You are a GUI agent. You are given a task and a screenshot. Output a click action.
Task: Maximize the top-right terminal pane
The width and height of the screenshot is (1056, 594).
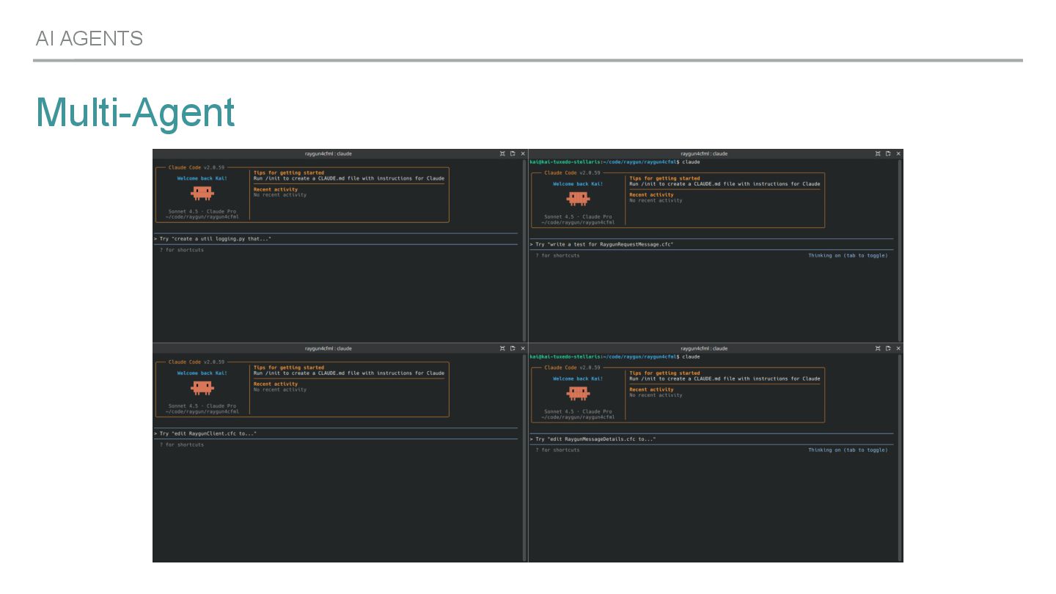(878, 154)
